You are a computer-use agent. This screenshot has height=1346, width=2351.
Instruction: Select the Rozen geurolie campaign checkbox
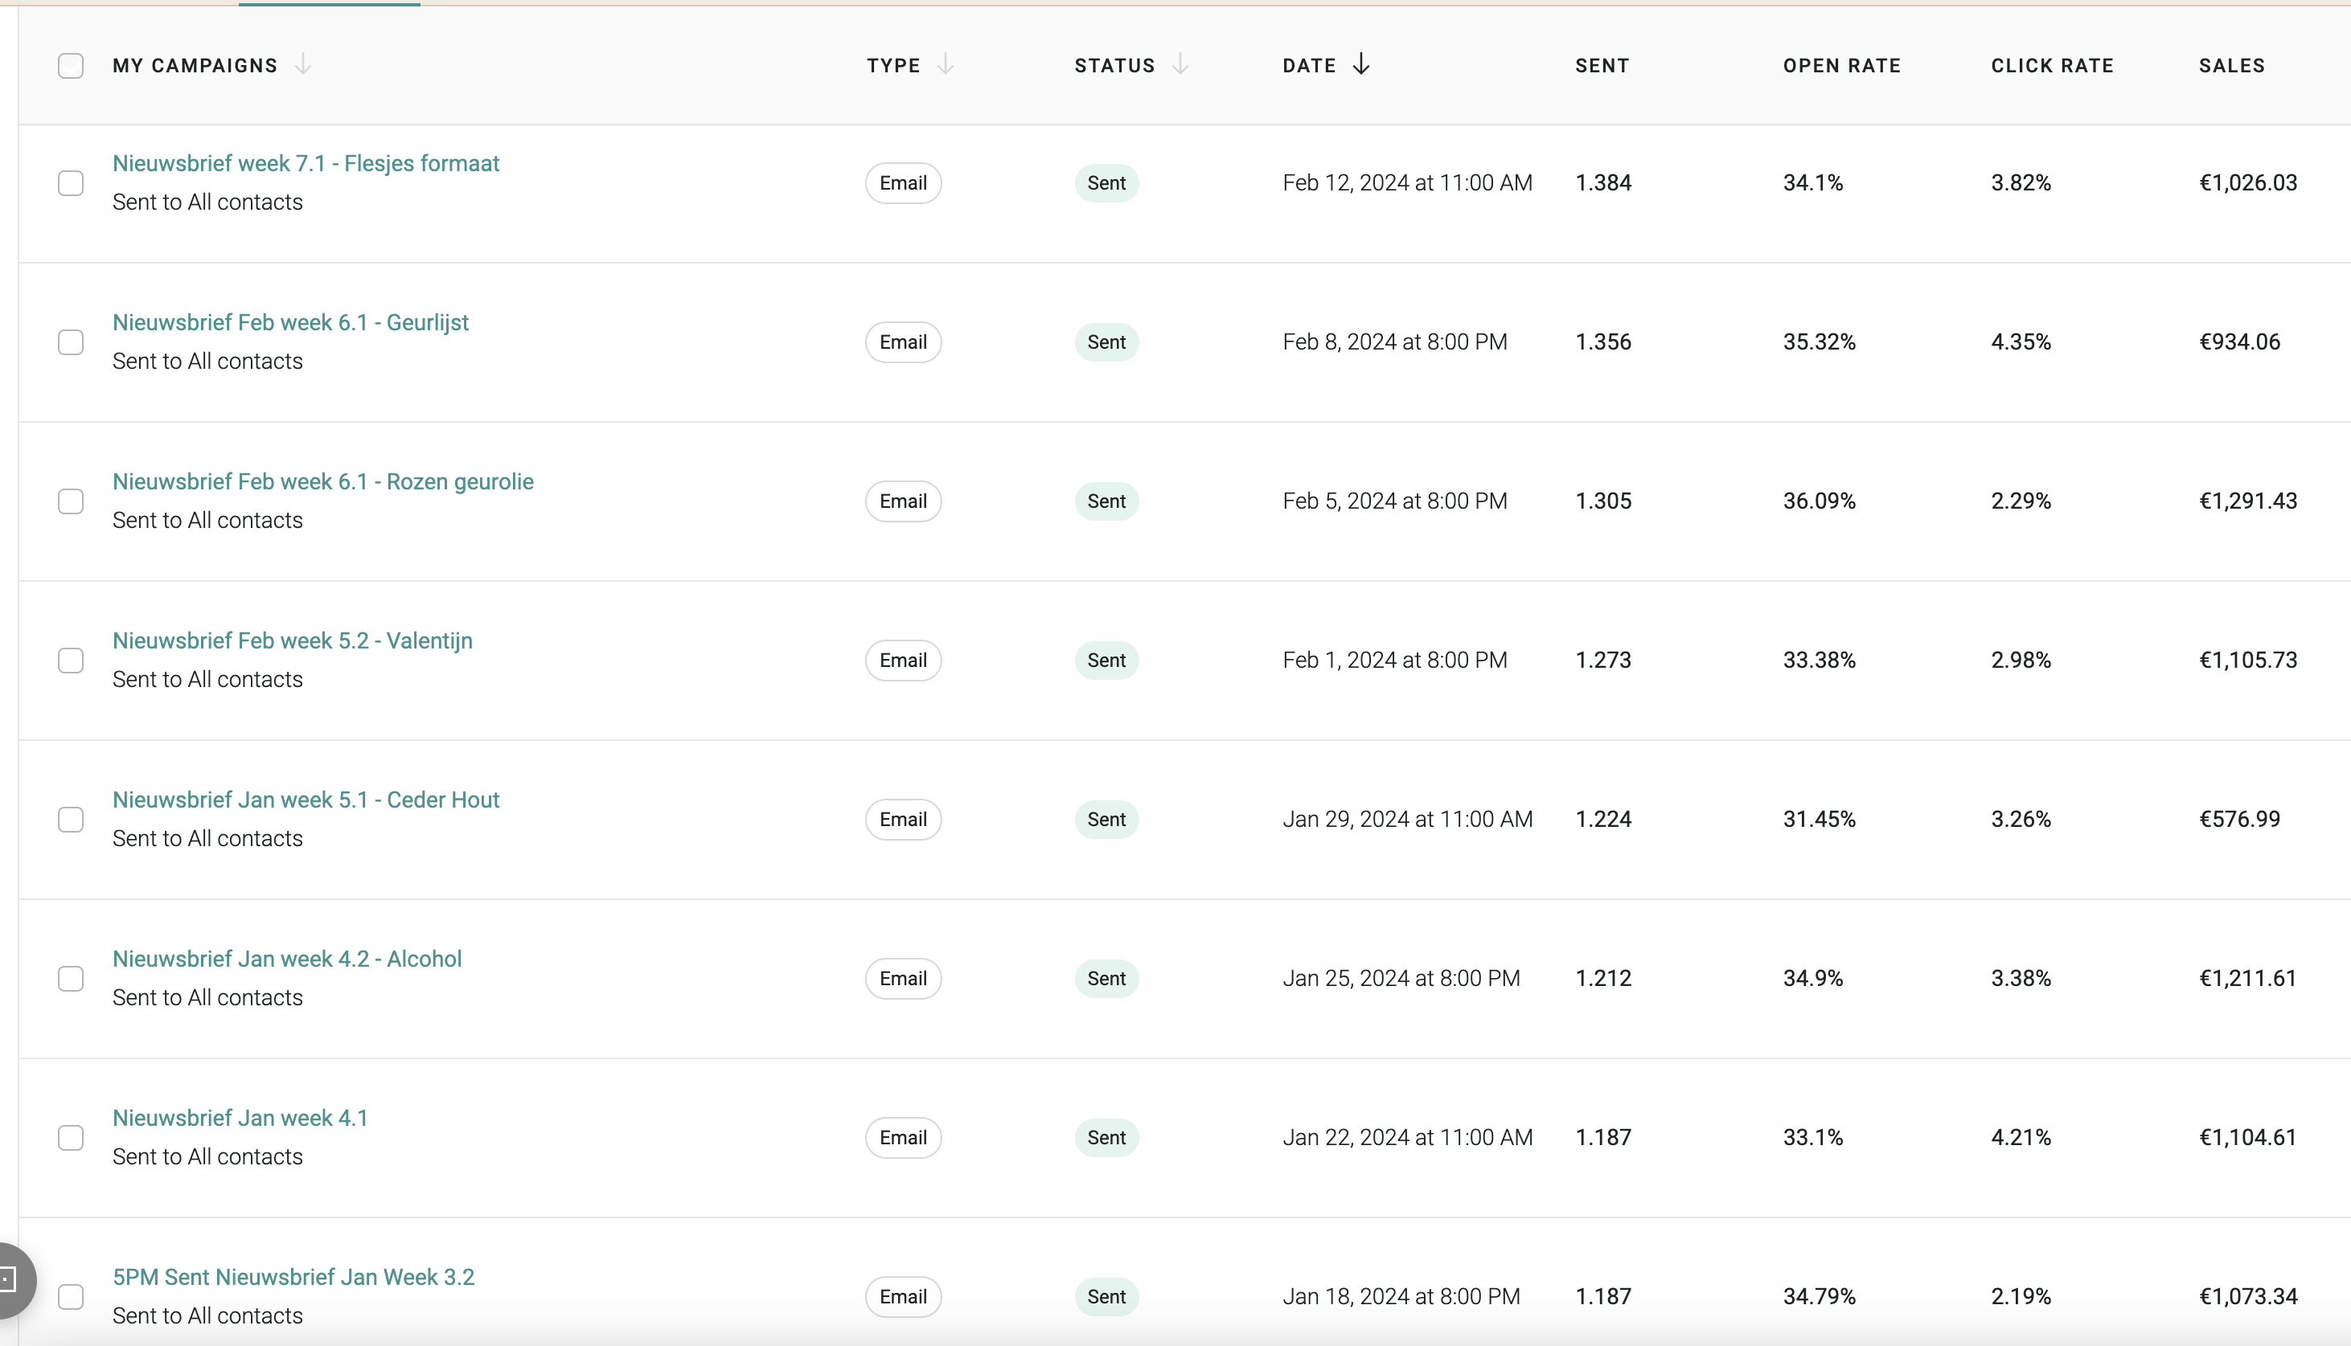72,501
